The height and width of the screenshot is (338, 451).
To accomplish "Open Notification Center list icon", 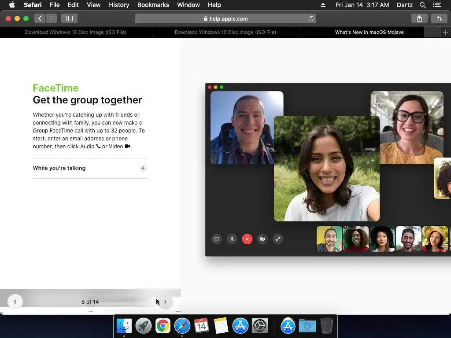I will pyautogui.click(x=436, y=5).
